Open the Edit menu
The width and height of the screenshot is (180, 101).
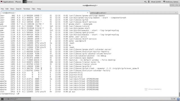[7, 9]
